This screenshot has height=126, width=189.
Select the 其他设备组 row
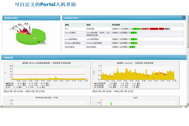click(x=71, y=47)
